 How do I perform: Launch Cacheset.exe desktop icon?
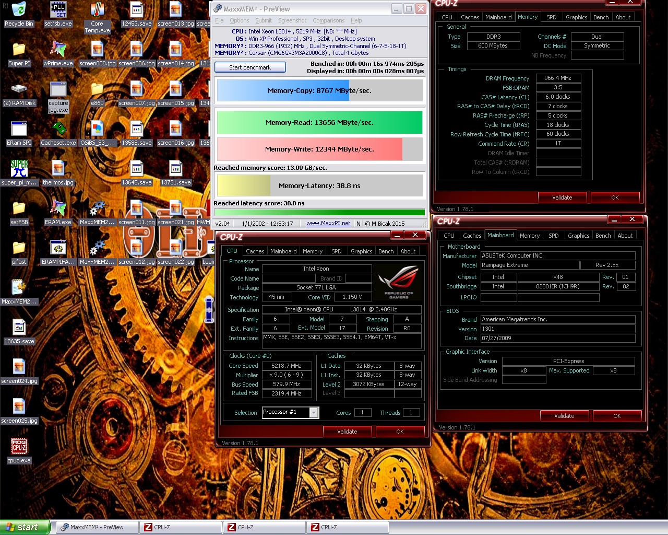pyautogui.click(x=58, y=133)
